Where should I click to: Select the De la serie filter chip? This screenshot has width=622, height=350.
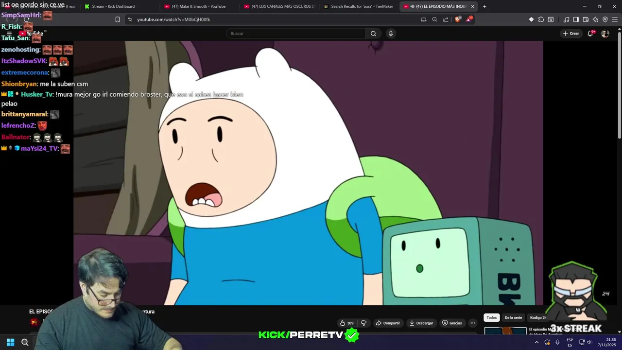point(513,317)
